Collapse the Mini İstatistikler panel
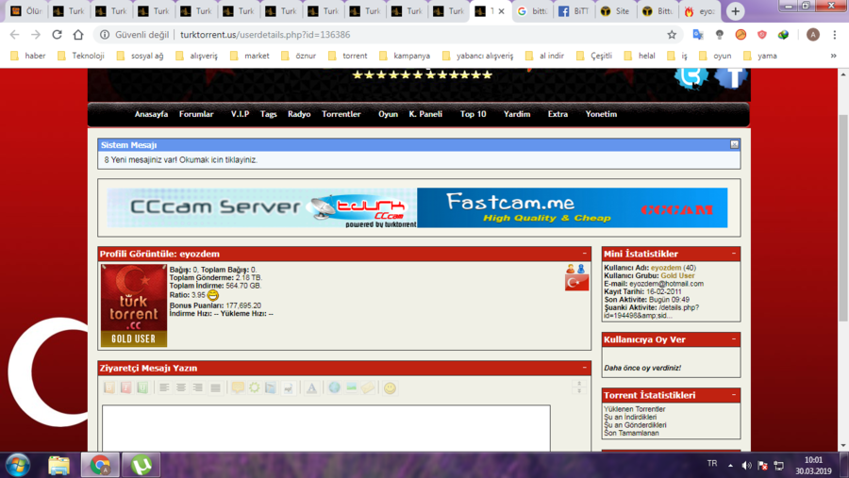 click(734, 254)
